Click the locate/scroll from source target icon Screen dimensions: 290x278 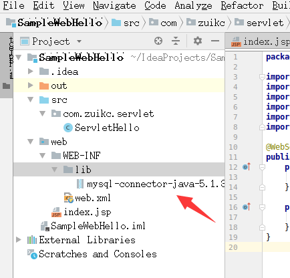coord(158,41)
